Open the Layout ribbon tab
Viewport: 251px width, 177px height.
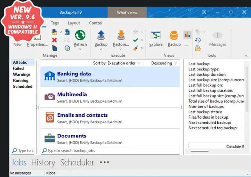tap(74, 23)
